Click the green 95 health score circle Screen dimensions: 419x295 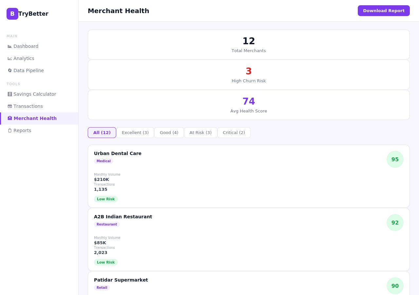[x=395, y=159]
